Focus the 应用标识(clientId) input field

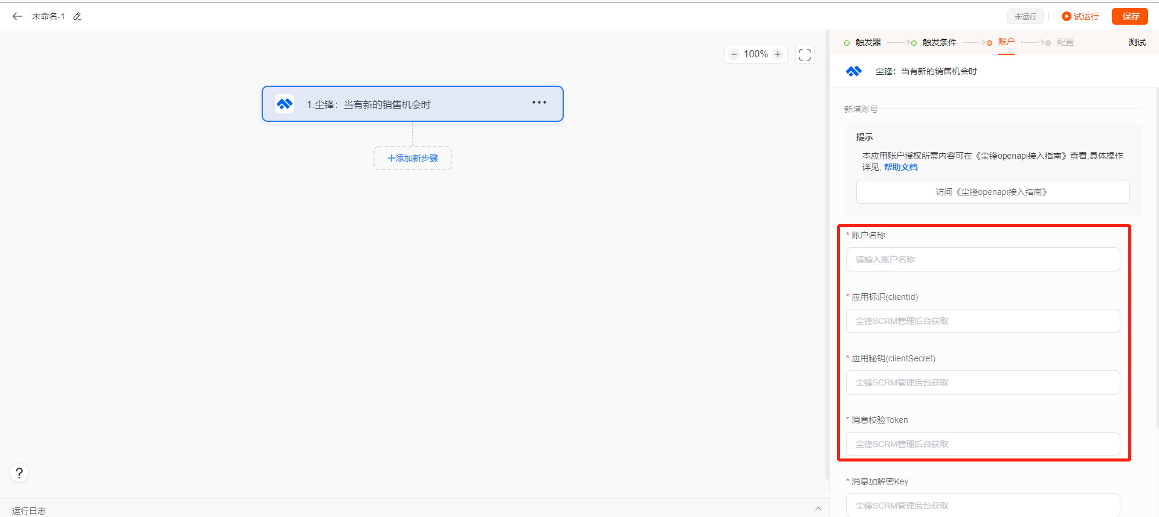coord(983,321)
